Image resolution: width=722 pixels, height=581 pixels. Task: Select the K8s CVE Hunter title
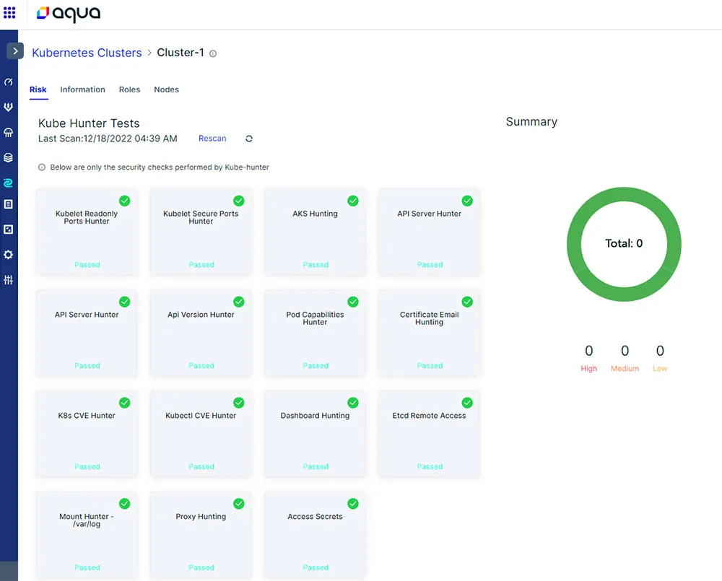[87, 415]
